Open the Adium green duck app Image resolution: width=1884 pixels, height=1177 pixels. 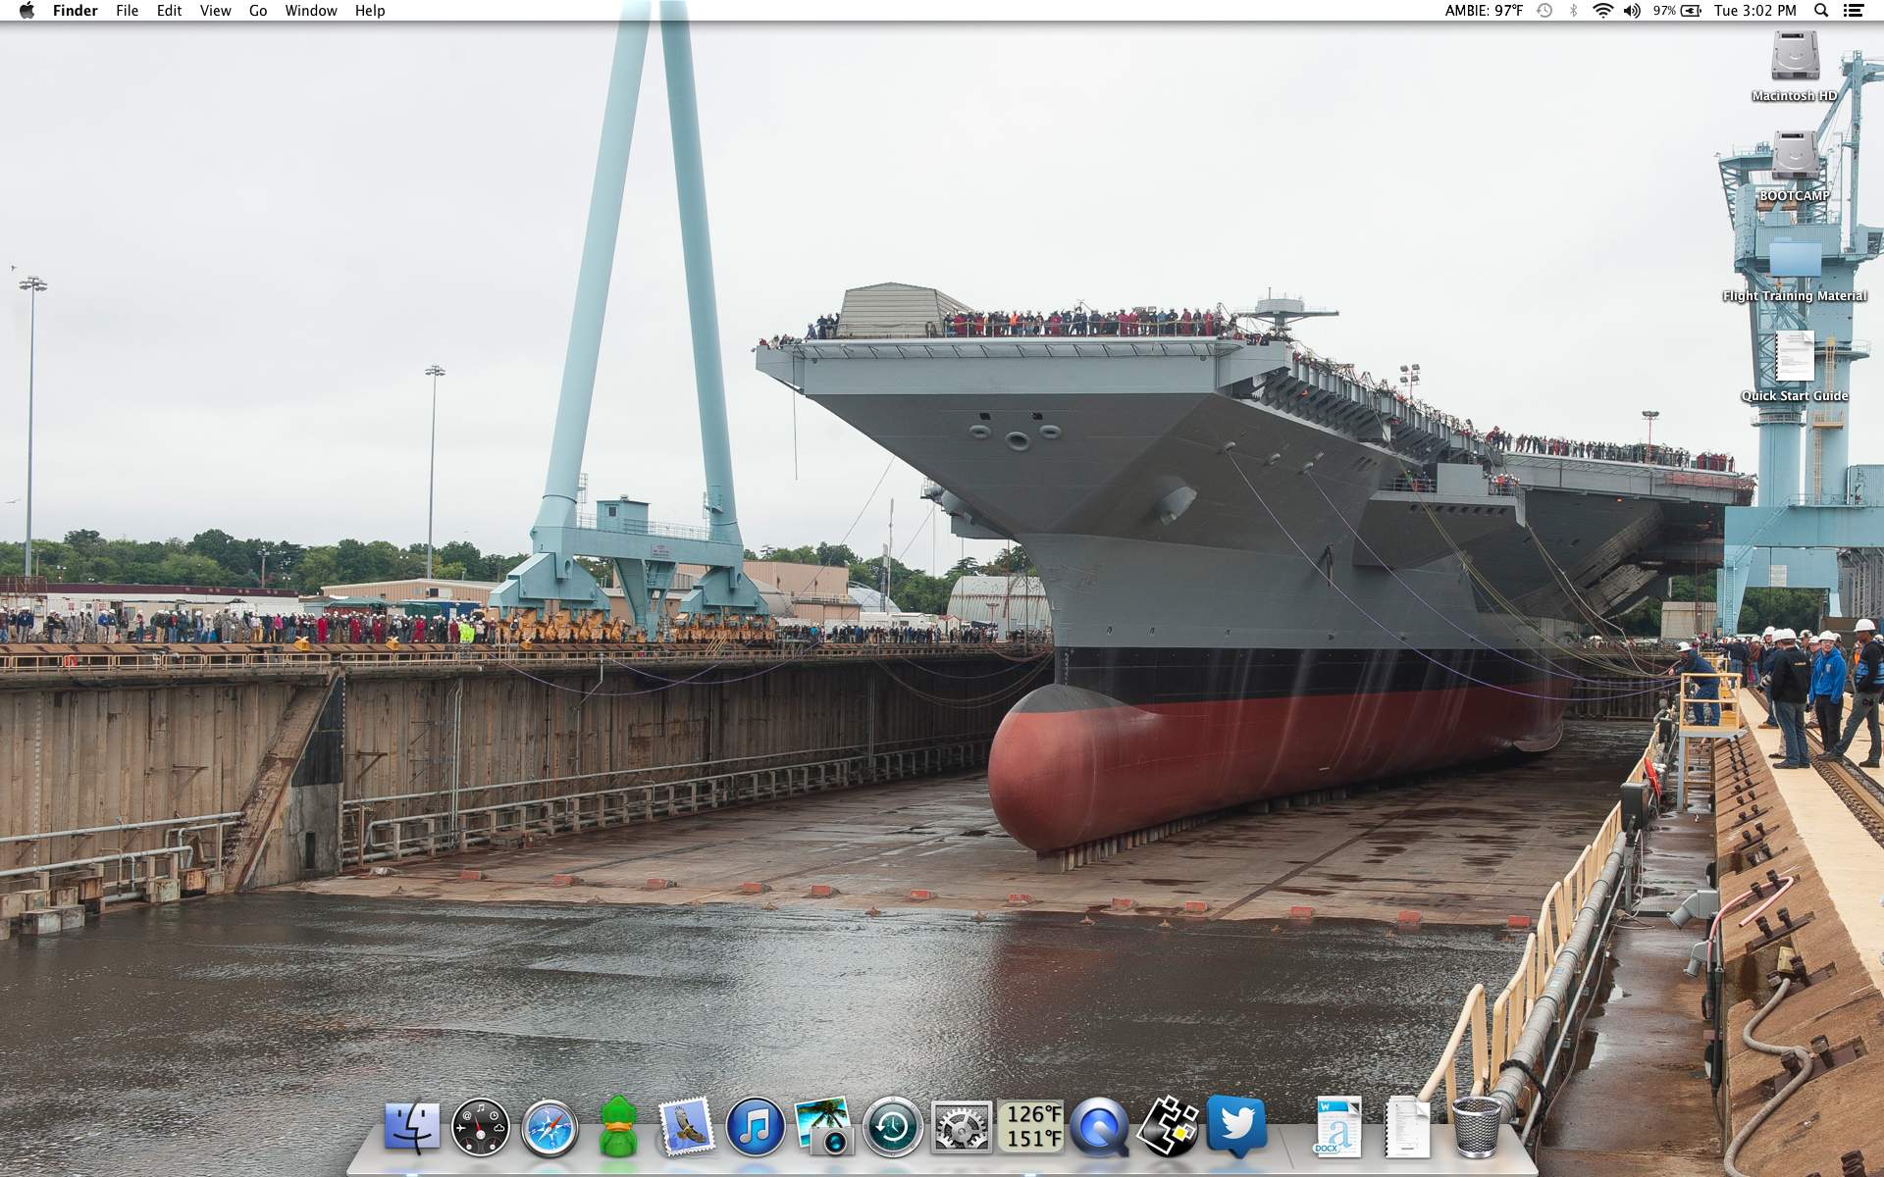pyautogui.click(x=618, y=1127)
